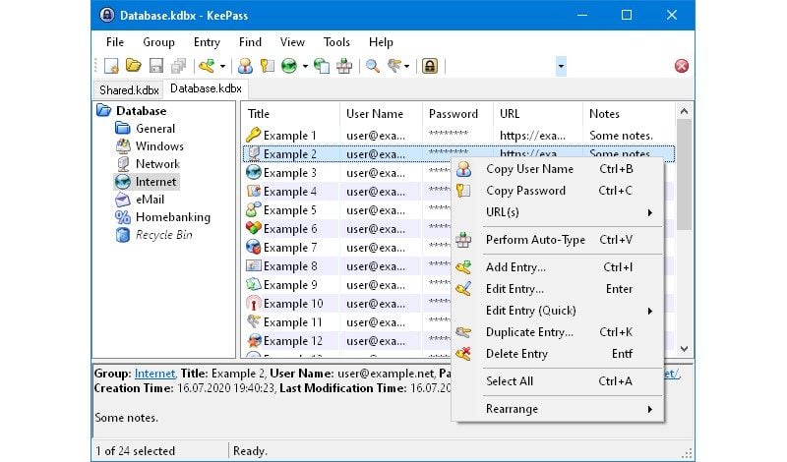Click the Copy Password key toolbar icon

point(267,67)
